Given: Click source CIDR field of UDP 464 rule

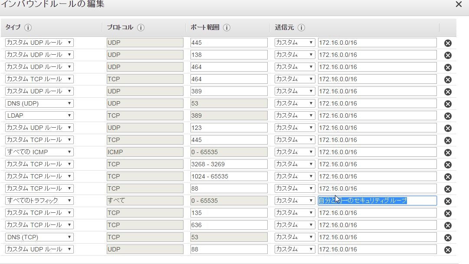Looking at the screenshot, I should point(377,67).
